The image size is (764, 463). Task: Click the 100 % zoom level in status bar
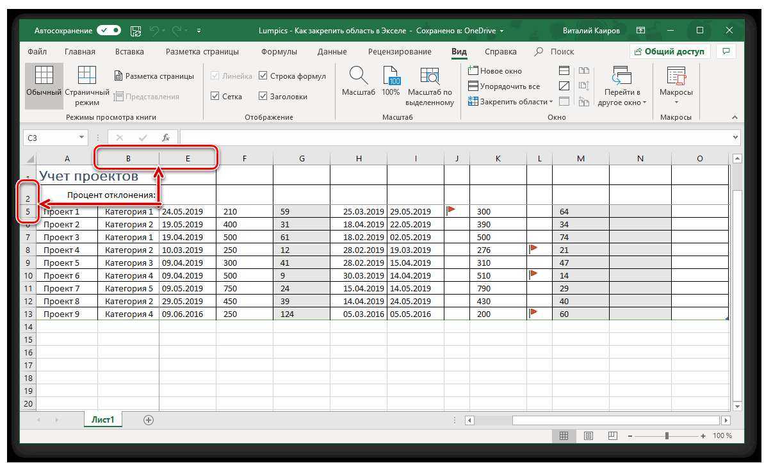coord(722,435)
